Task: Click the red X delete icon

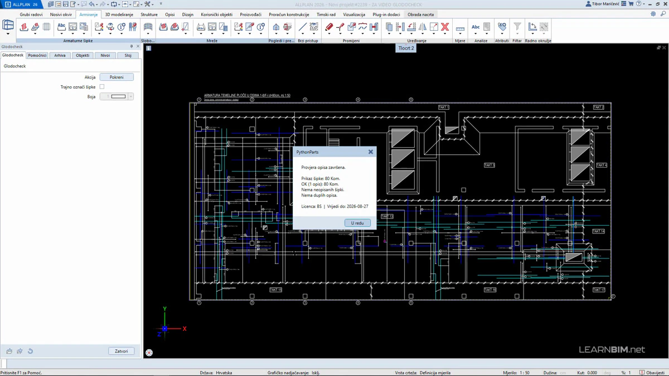Action: click(445, 26)
